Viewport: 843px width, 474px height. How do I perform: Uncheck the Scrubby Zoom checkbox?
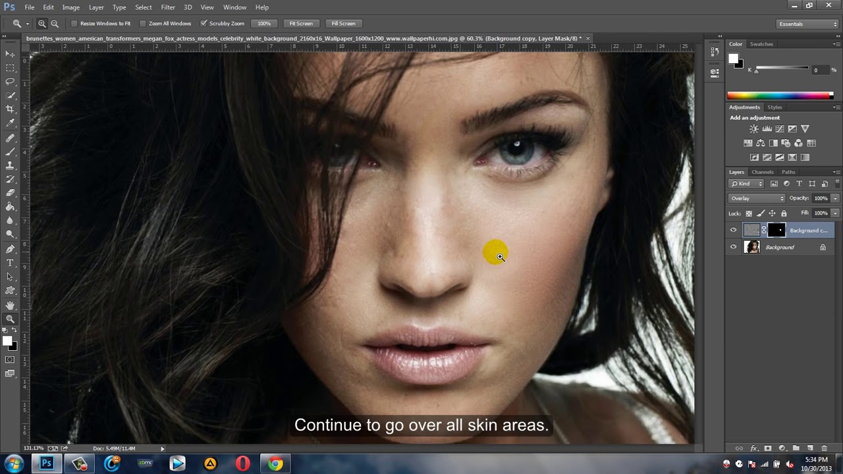(204, 24)
